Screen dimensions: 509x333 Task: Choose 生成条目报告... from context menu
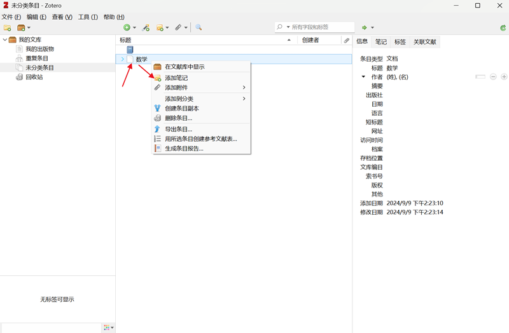tap(201, 149)
